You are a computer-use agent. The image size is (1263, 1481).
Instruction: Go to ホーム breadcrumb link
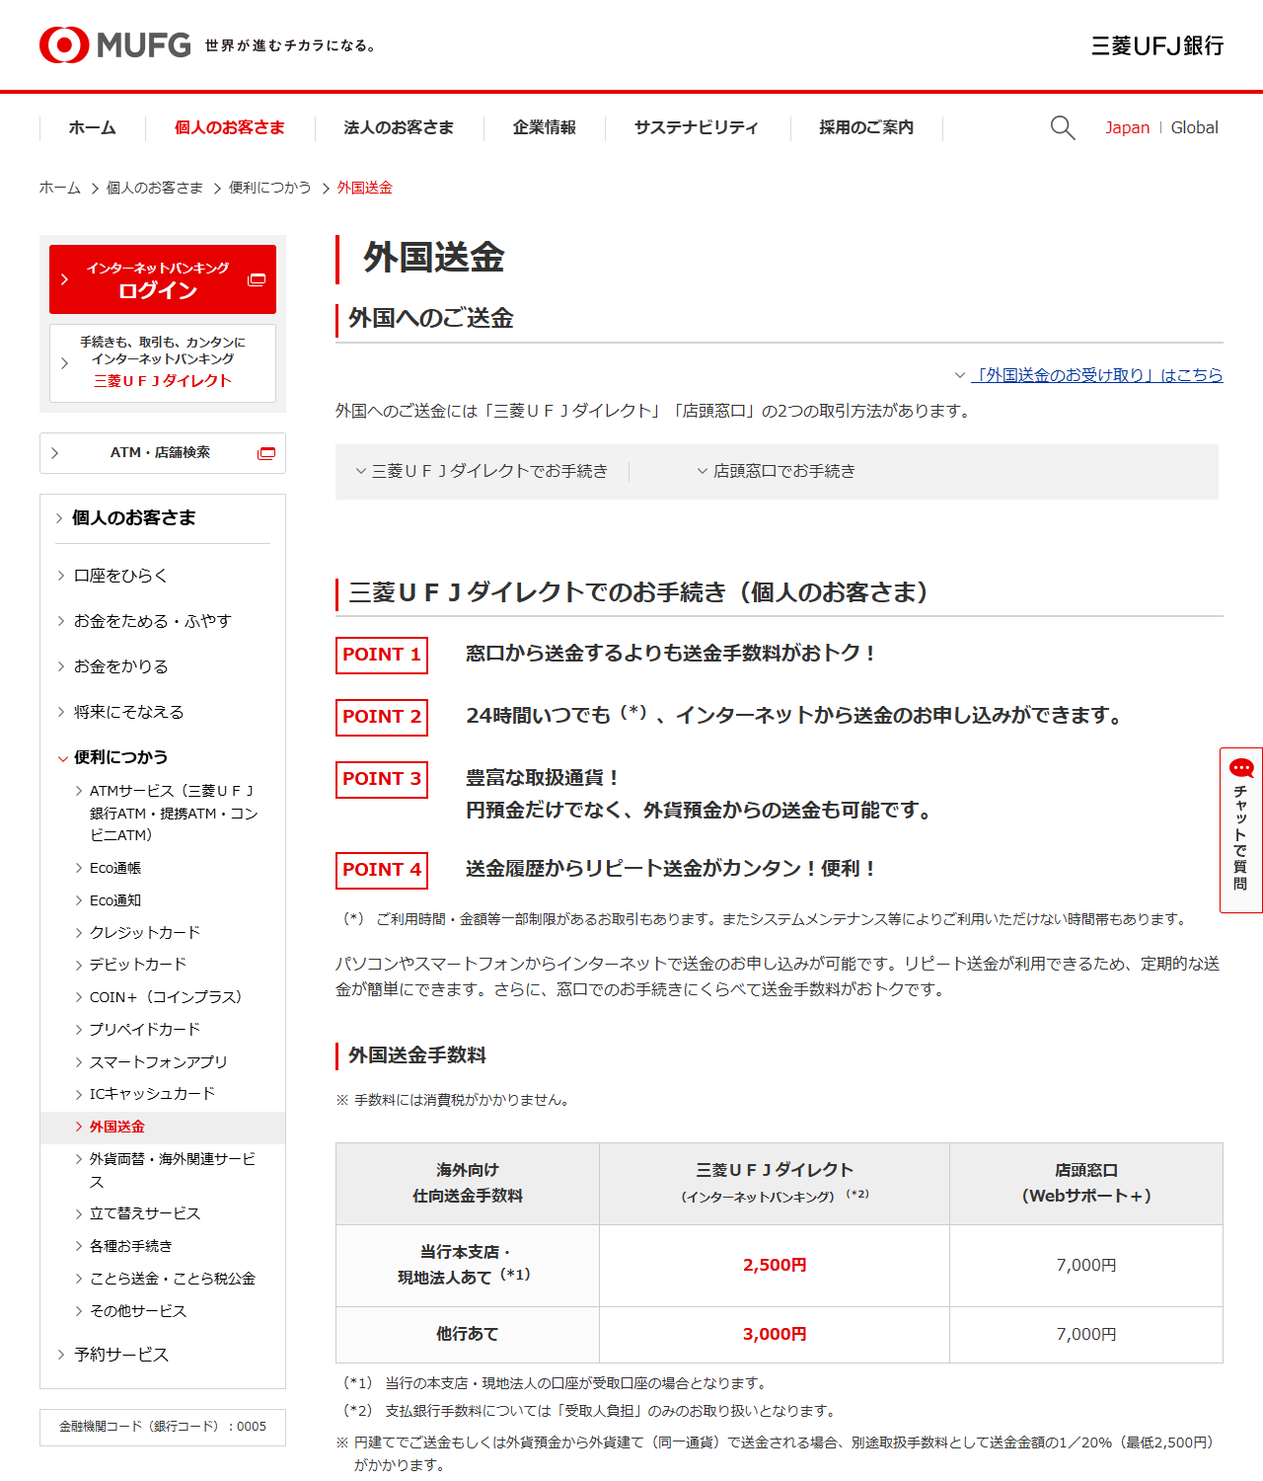[60, 188]
